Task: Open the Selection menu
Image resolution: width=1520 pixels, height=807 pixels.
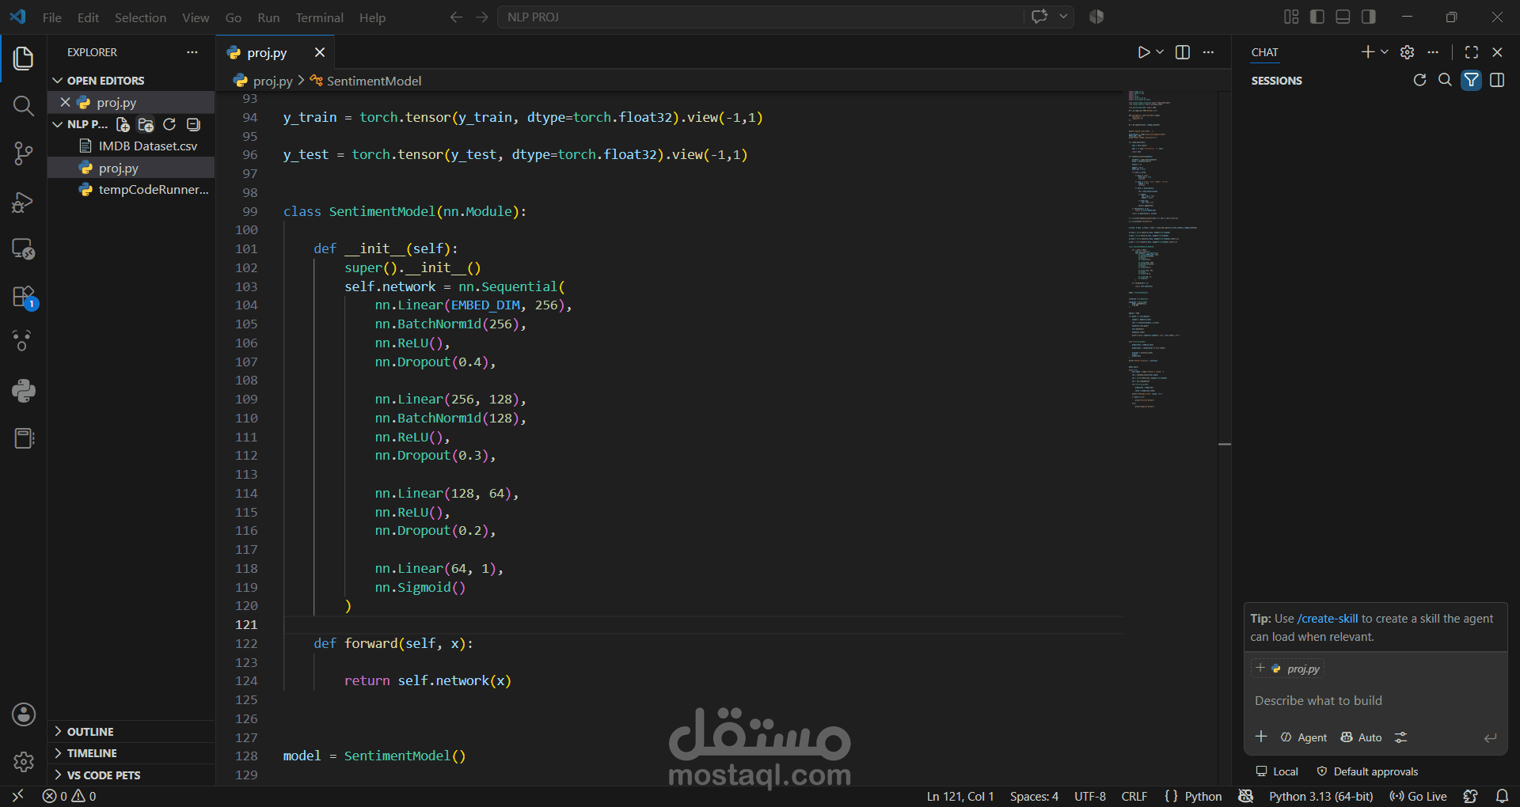Action: point(140,17)
